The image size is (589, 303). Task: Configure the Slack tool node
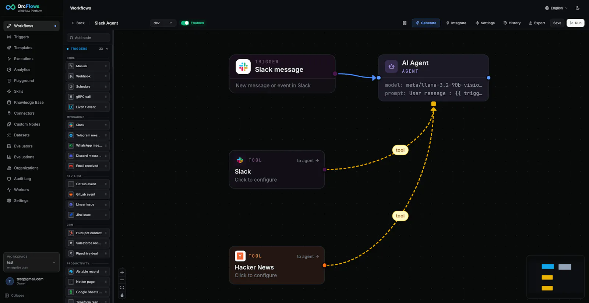point(277,170)
